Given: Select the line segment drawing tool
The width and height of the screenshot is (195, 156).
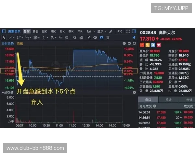Looking at the screenshot, I should pyautogui.click(x=10, y=37).
